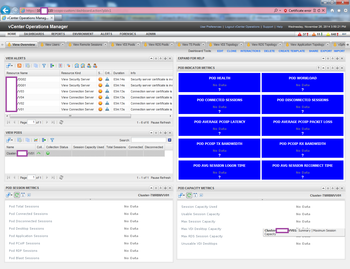The image size is (350, 269).
Task: Collapse the View Alerts widget panel
Action: [151, 58]
